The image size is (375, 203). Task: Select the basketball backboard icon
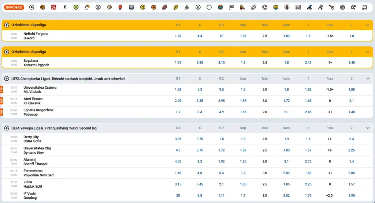(x=287, y=7)
